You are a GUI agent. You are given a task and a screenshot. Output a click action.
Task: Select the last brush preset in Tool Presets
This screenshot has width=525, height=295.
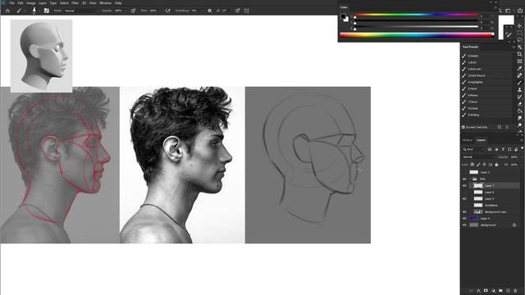point(486,115)
